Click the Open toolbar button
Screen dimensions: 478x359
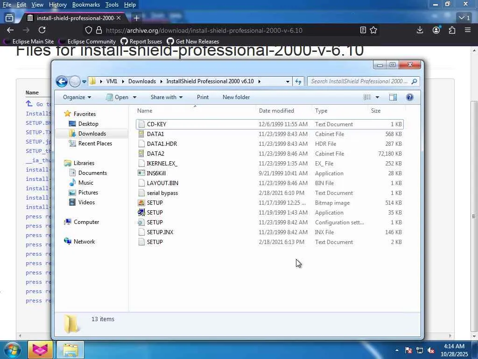coord(117,97)
